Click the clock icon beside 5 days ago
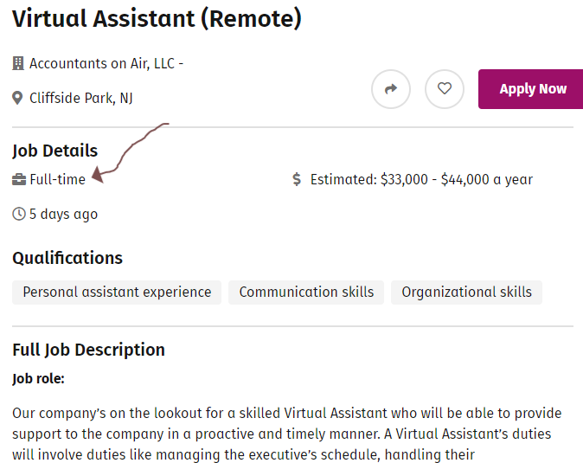This screenshot has height=463, width=583. click(19, 214)
